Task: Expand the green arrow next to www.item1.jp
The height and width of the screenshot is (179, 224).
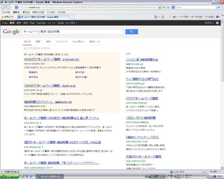Action: tap(40, 123)
